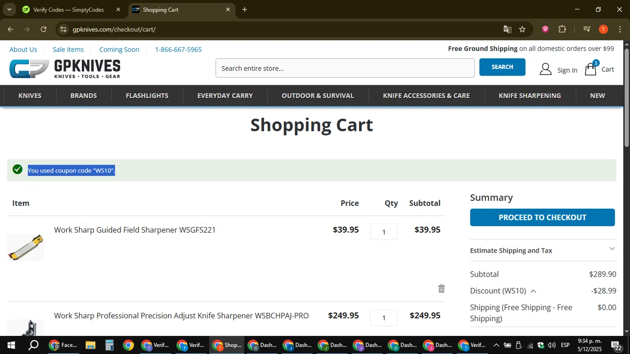Screen dimensions: 630x354
Task: Open the KNIFE SHARPENING menu
Action: (530, 96)
